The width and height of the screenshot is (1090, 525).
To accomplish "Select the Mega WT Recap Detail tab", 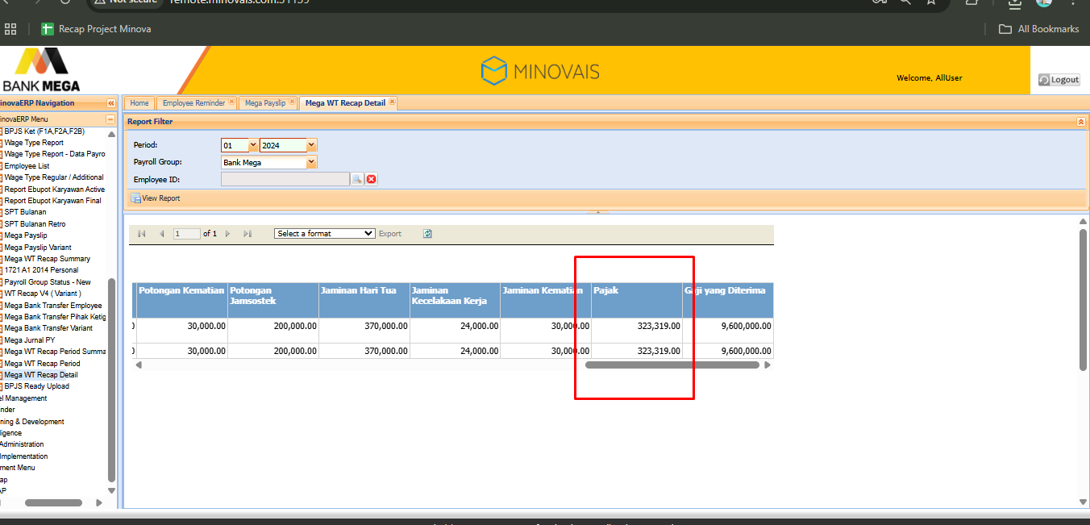I will point(345,103).
